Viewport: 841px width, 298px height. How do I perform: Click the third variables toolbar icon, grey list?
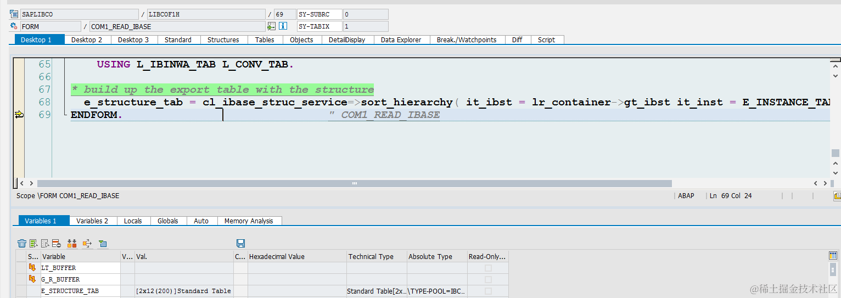45,243
